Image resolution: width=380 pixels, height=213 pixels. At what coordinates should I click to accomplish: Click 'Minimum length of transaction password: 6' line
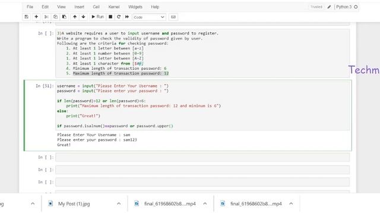[x=119, y=69]
